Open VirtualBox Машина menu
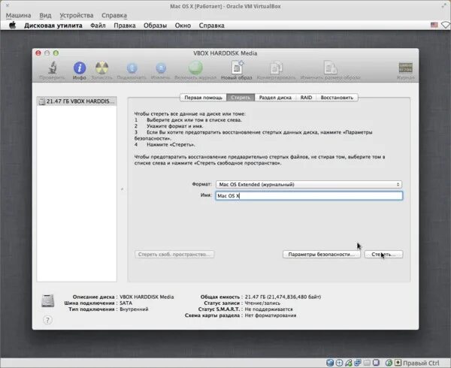 point(18,15)
